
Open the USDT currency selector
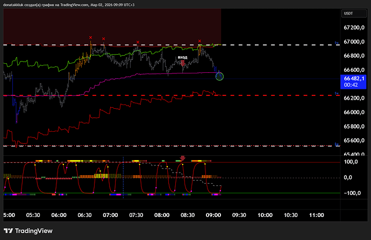tap(351, 13)
